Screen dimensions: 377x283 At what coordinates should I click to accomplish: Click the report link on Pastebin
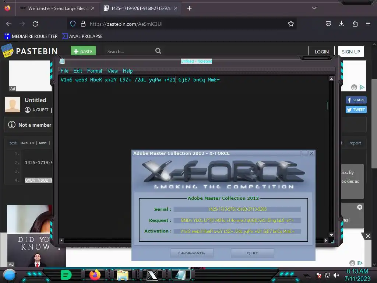(x=355, y=143)
